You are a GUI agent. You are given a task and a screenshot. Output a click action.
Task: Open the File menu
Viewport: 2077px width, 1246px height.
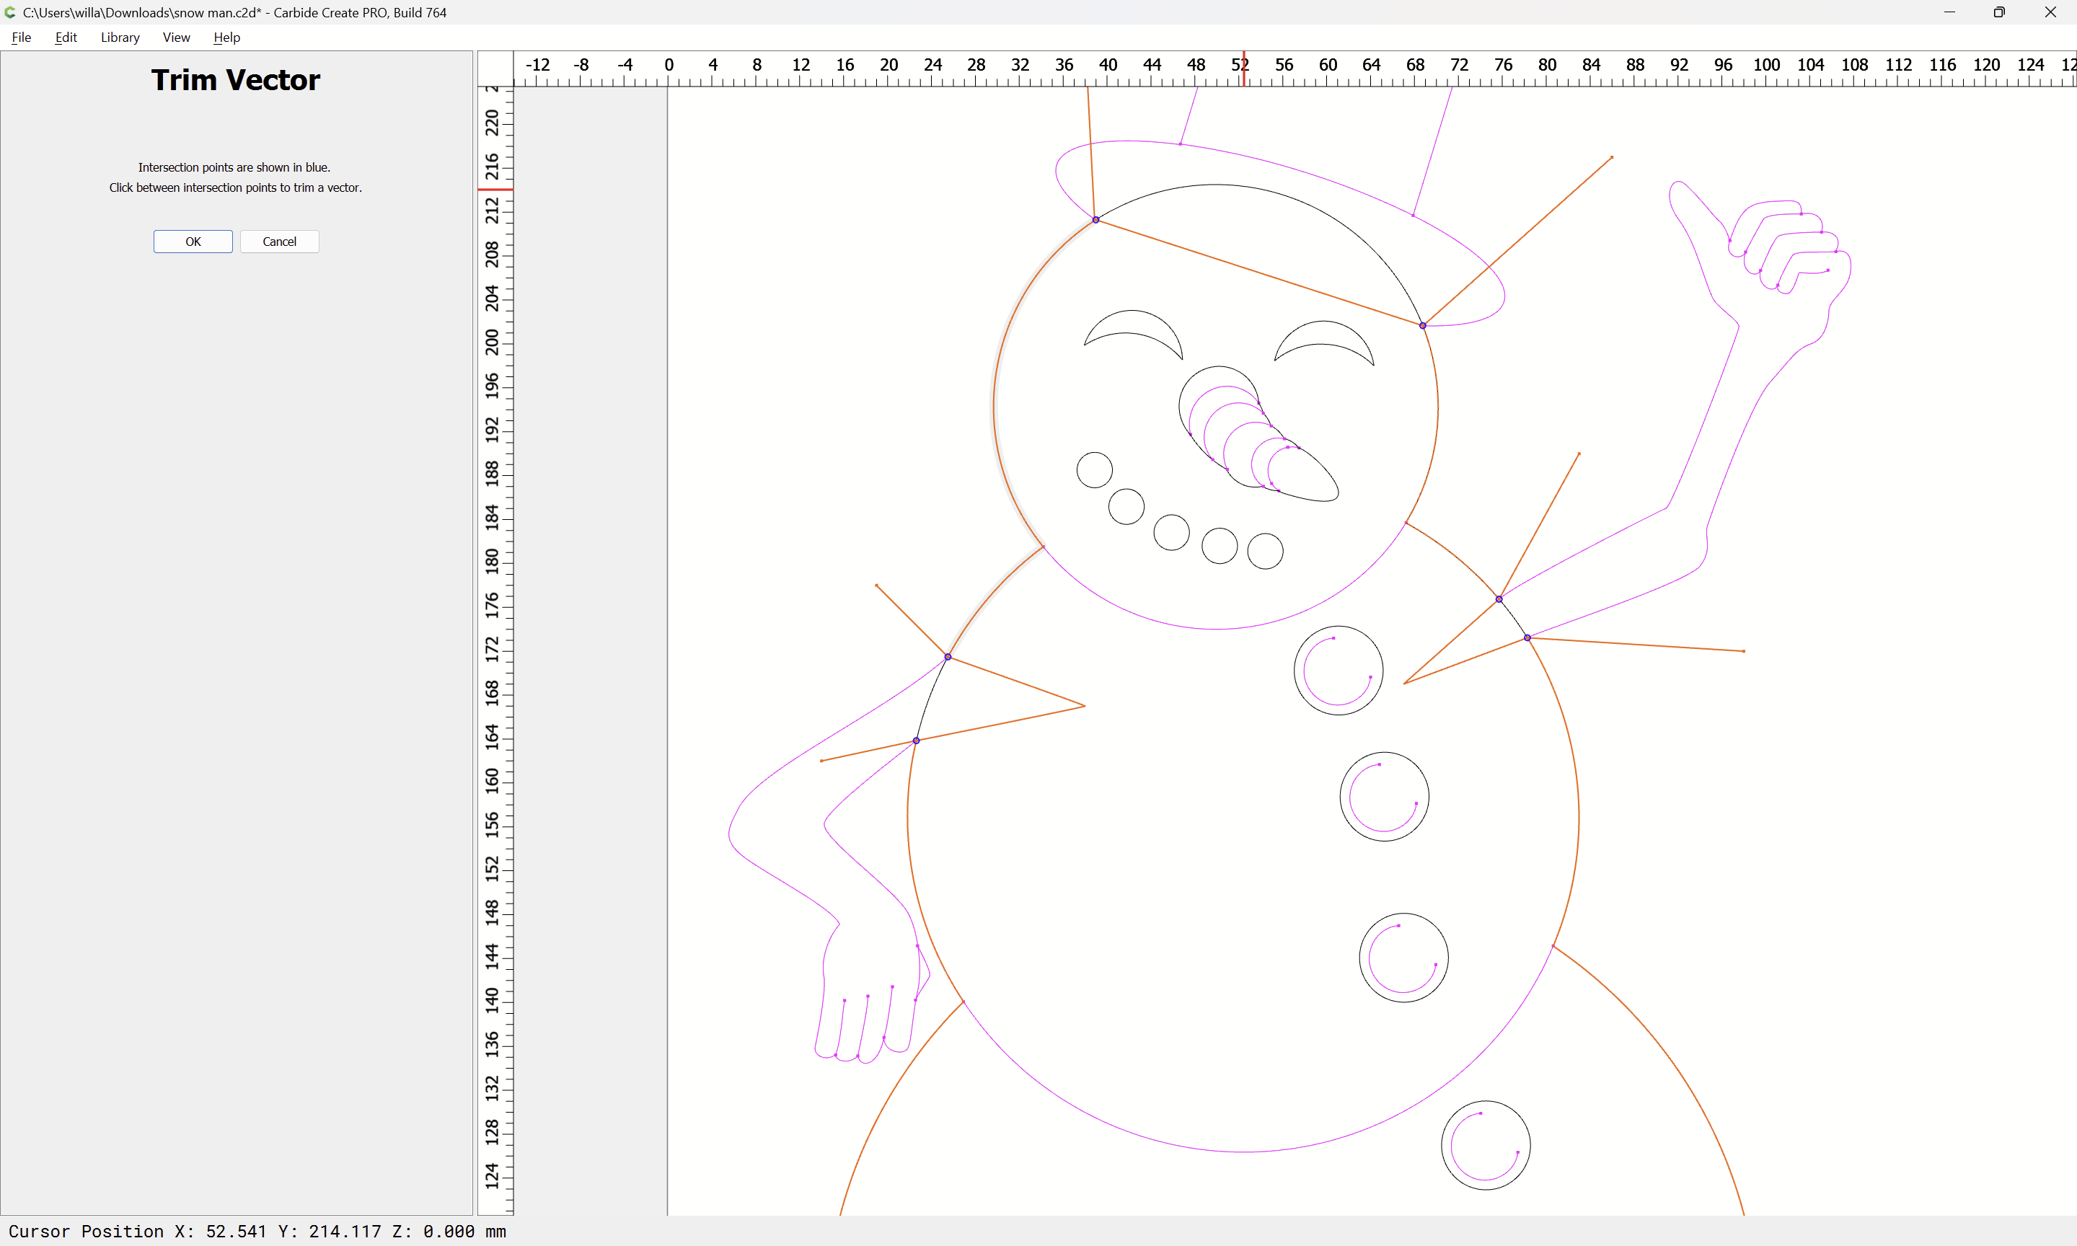tap(21, 37)
